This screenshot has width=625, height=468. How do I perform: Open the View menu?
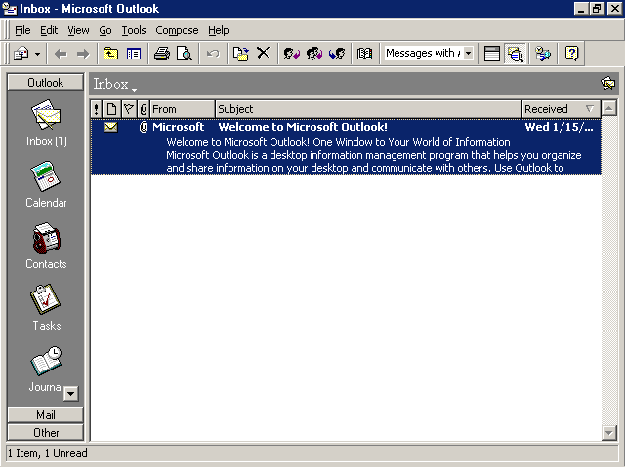pos(78,30)
